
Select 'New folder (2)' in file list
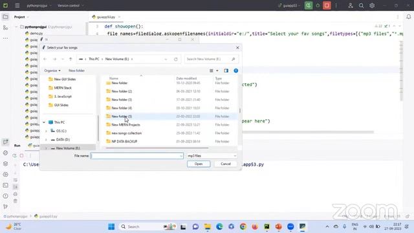tap(122, 91)
